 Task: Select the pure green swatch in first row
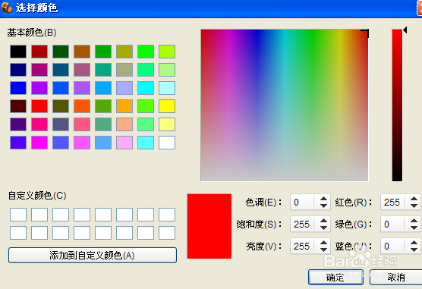(x=146, y=52)
